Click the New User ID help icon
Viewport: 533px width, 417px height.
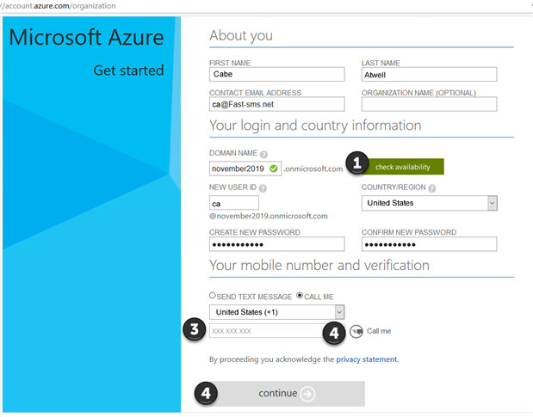click(x=263, y=188)
